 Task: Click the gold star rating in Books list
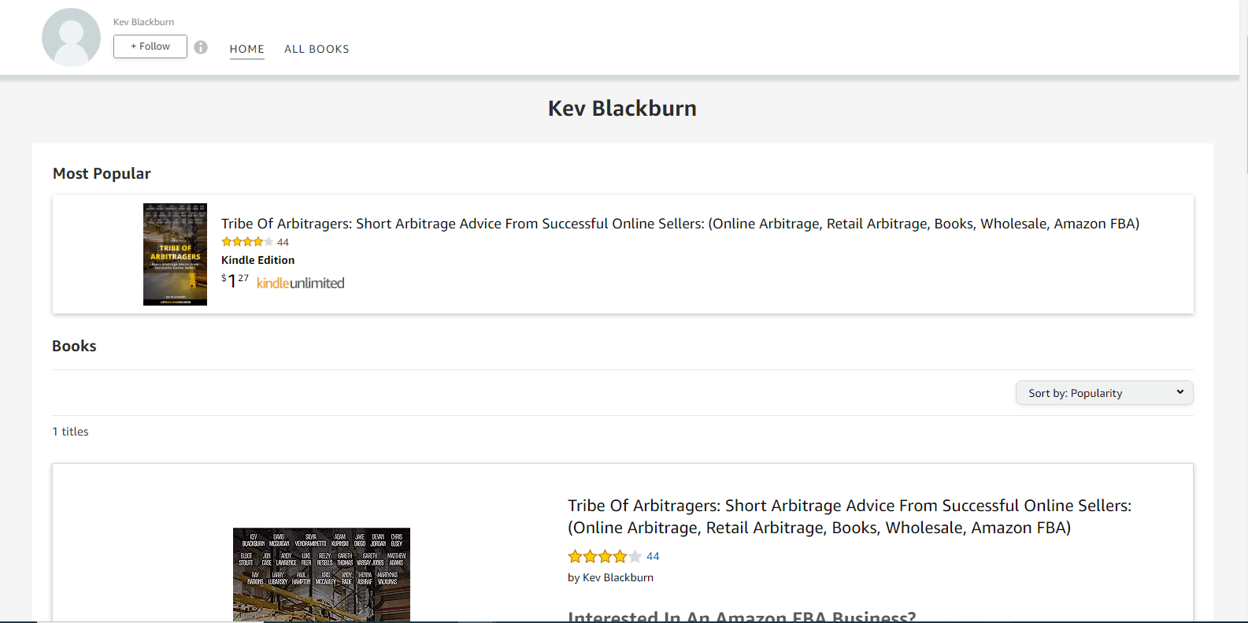pos(605,557)
